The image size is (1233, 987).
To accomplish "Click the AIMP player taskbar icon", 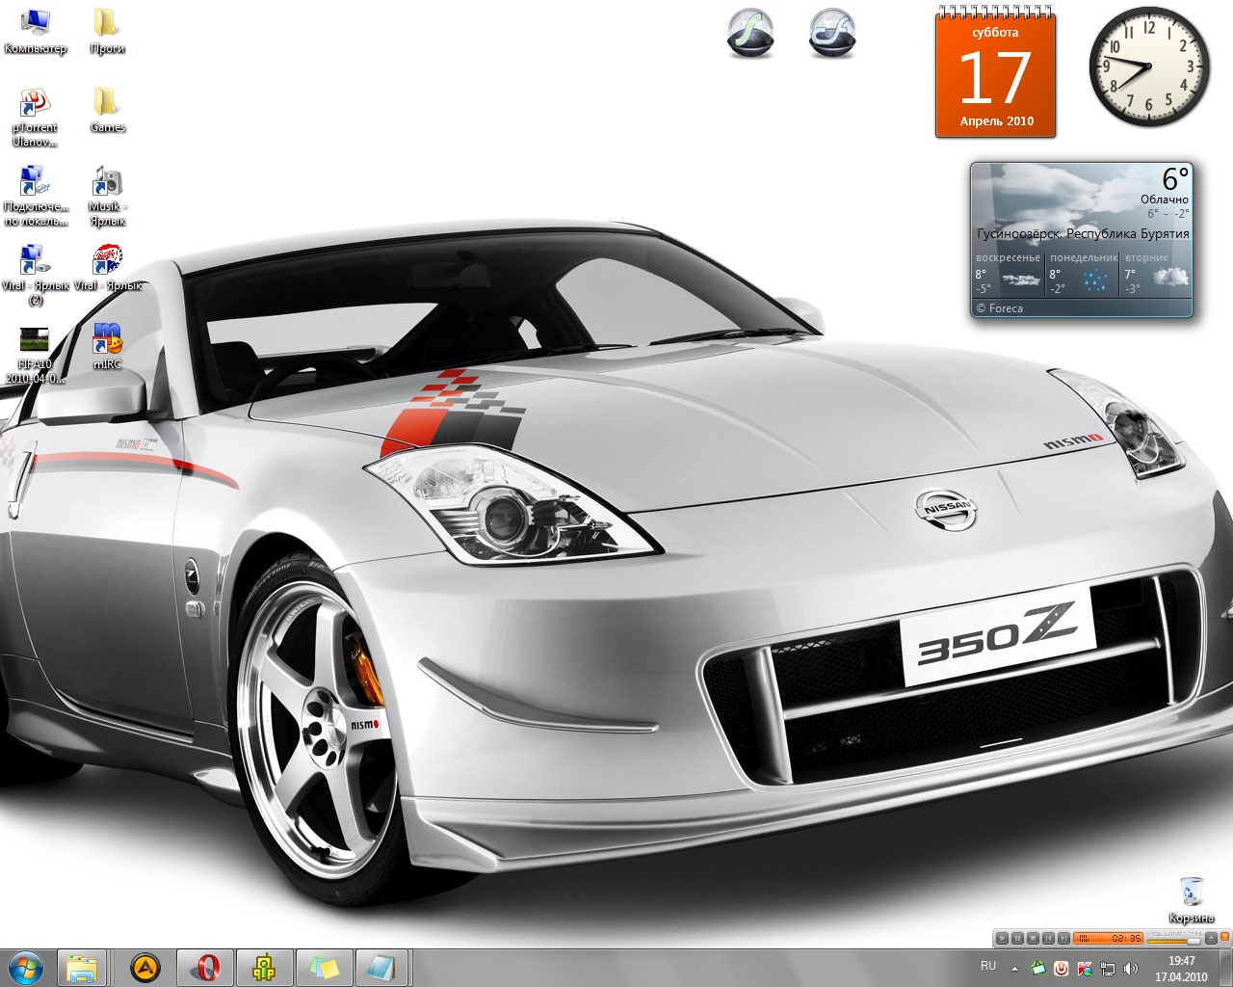I will (145, 967).
